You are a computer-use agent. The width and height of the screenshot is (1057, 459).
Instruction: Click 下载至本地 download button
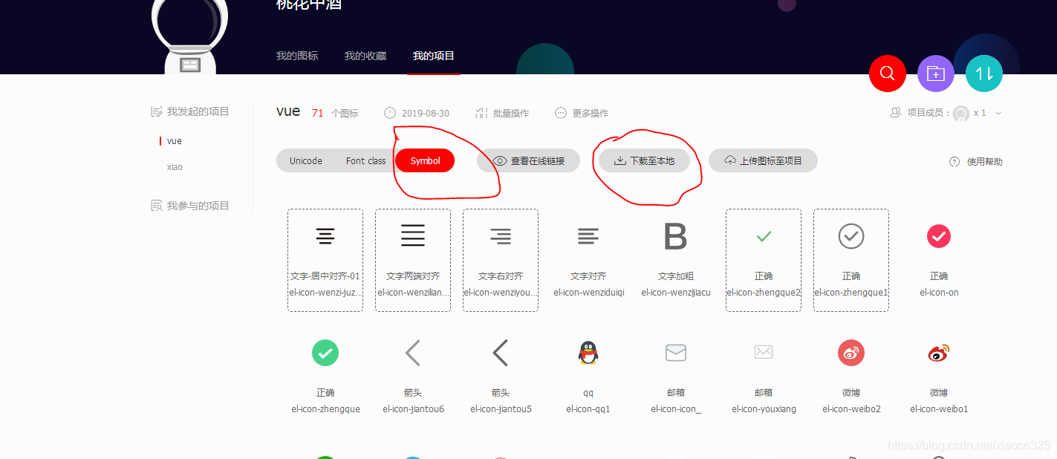pos(644,160)
